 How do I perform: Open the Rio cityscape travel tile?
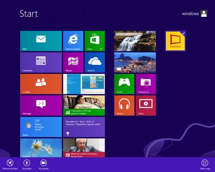click(135, 63)
